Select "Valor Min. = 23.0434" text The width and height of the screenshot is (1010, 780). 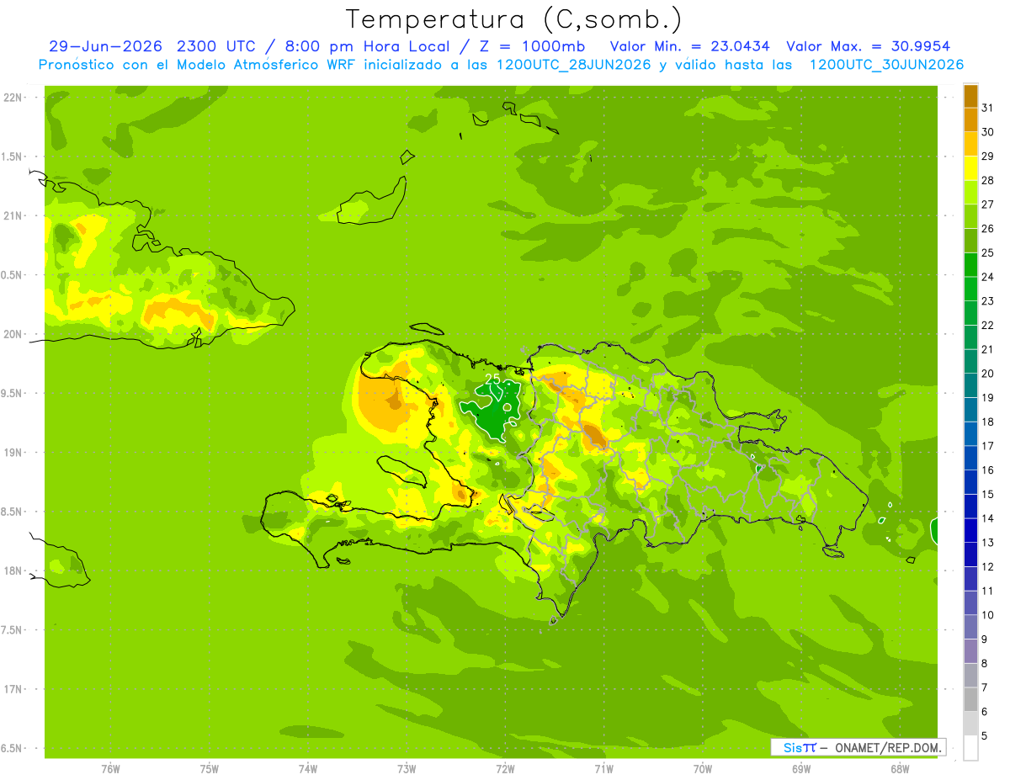pos(690,46)
